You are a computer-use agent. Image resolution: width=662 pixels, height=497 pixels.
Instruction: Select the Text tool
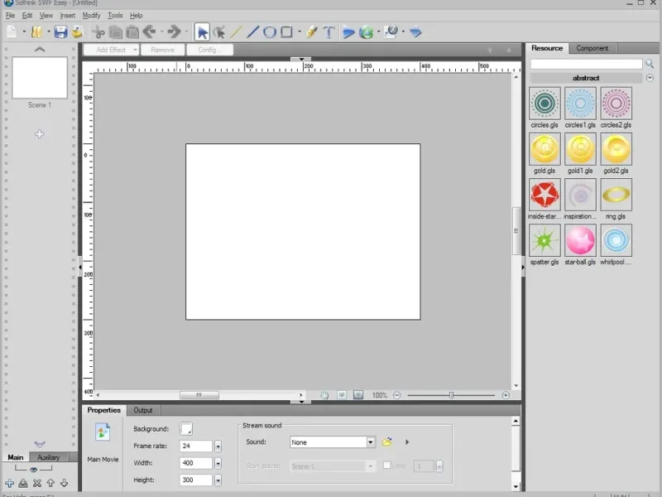coord(329,32)
